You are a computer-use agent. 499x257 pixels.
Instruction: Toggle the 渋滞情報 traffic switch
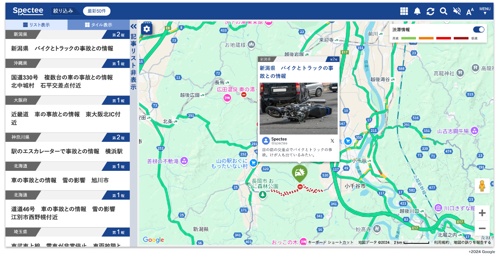(x=479, y=30)
